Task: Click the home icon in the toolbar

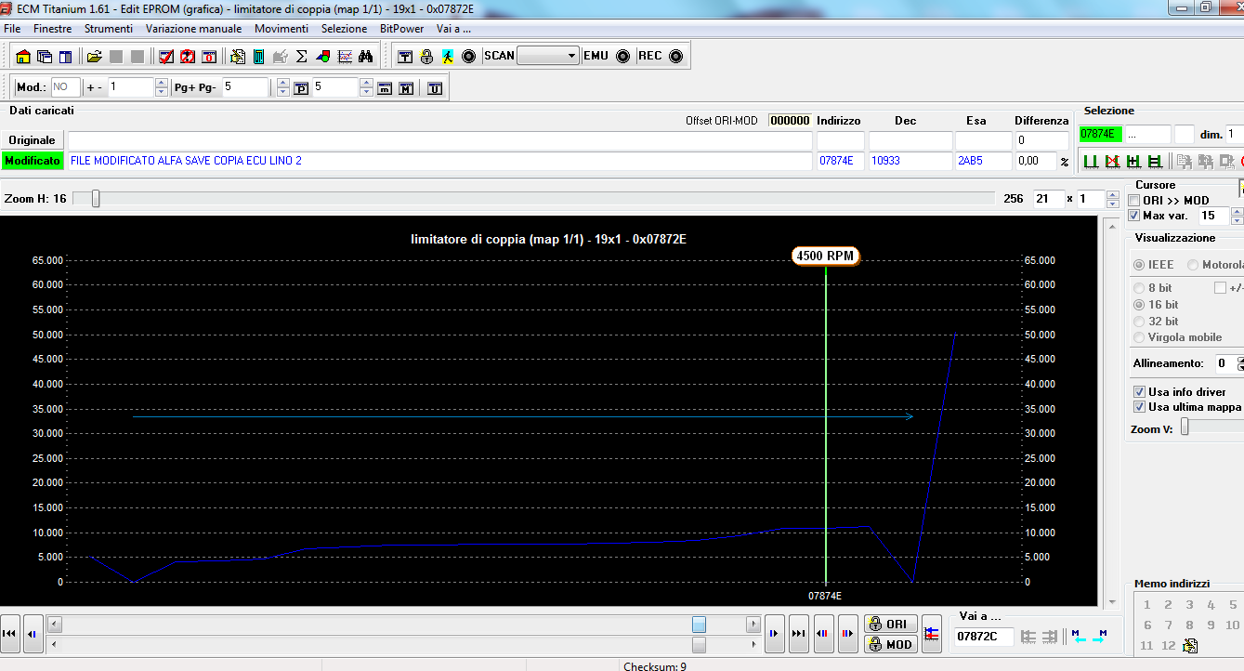Action: coord(24,57)
